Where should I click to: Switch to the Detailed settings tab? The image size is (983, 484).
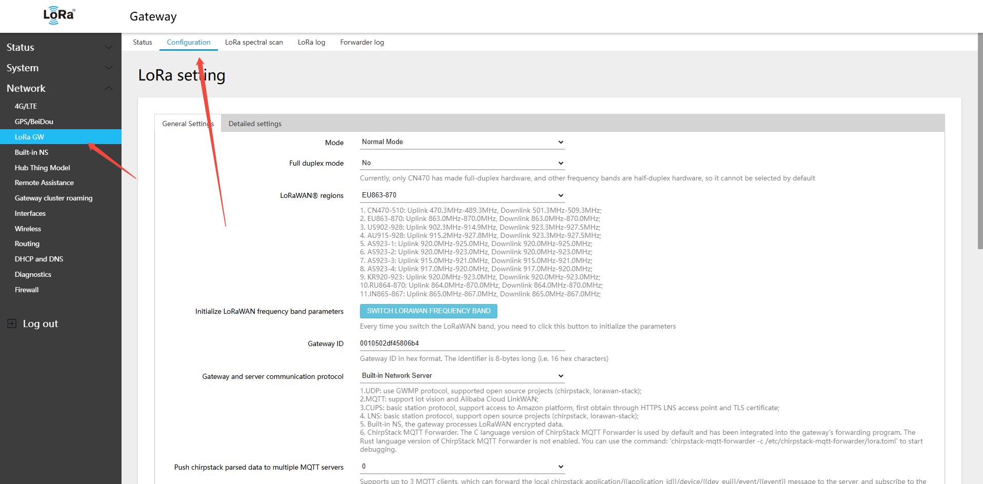(x=255, y=124)
